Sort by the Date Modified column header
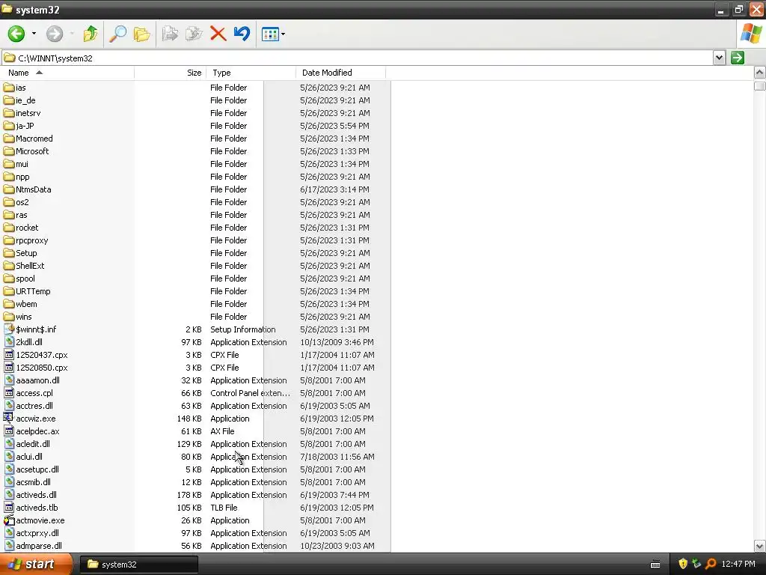Screen dimensions: 766x575 [x=340, y=73]
